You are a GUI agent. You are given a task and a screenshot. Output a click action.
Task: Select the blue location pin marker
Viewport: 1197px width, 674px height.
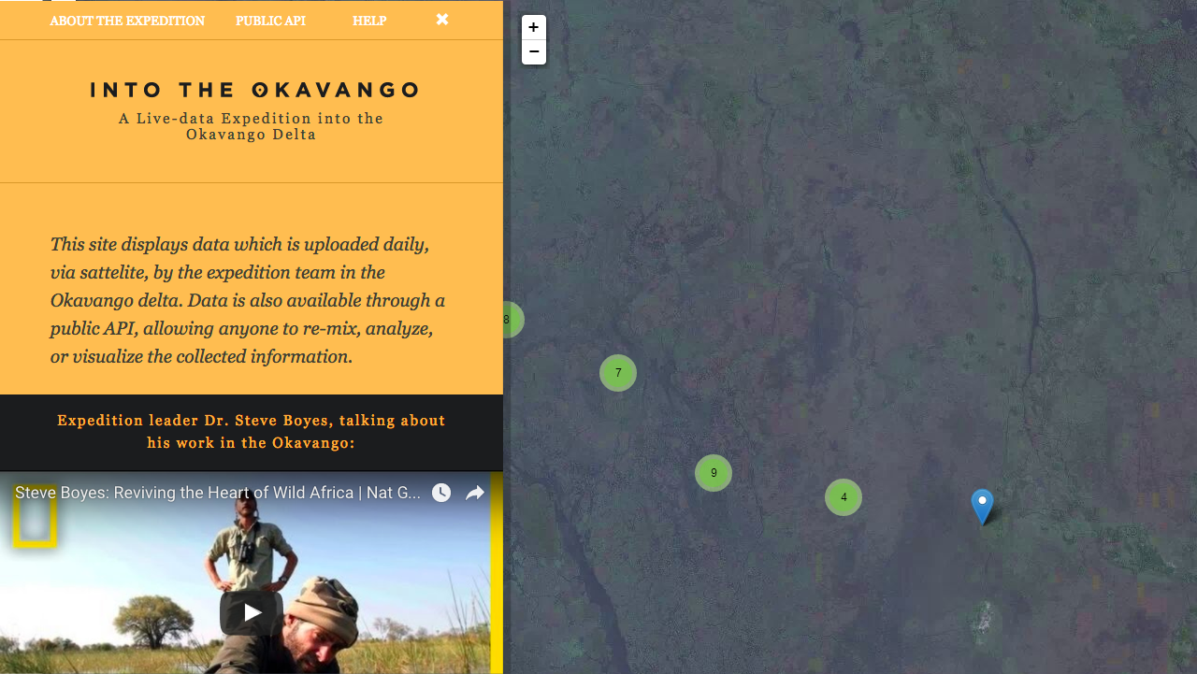[x=982, y=505]
